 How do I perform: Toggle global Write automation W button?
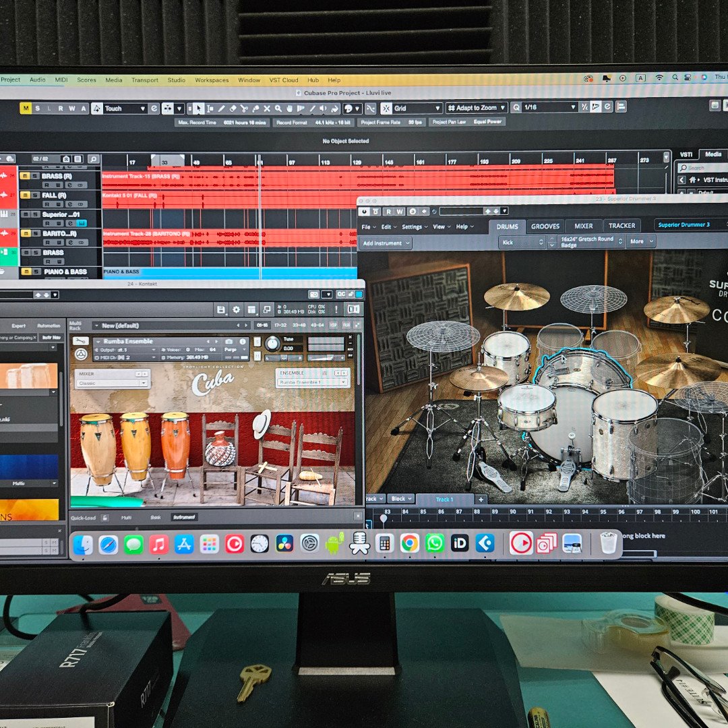[72, 109]
